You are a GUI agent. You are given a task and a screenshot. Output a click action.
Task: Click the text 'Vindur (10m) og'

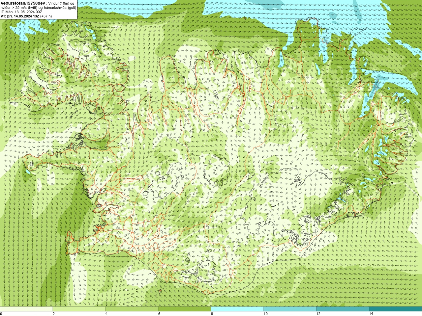tap(62, 3)
